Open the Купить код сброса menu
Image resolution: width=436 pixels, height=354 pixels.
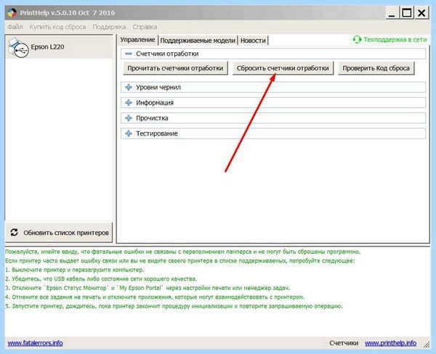pos(57,27)
